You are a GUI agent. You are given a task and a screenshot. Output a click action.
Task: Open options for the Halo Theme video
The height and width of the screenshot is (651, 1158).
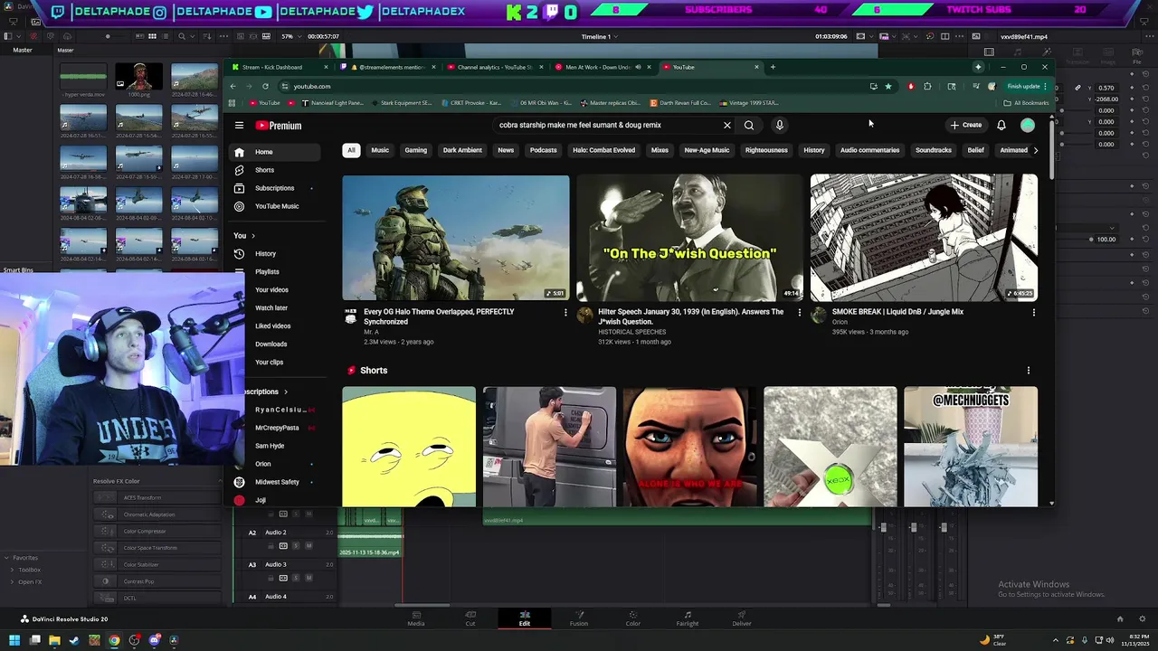tap(565, 313)
